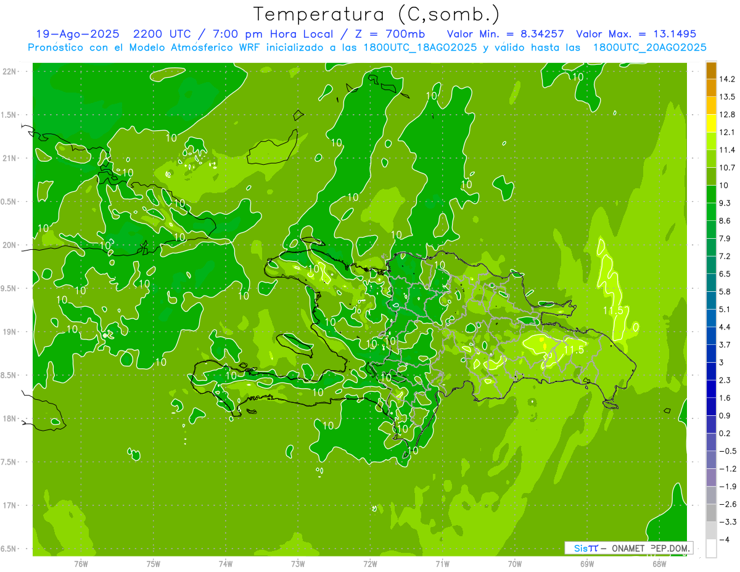
Task: Click the -4 colorbar scale label
Action: click(x=724, y=540)
